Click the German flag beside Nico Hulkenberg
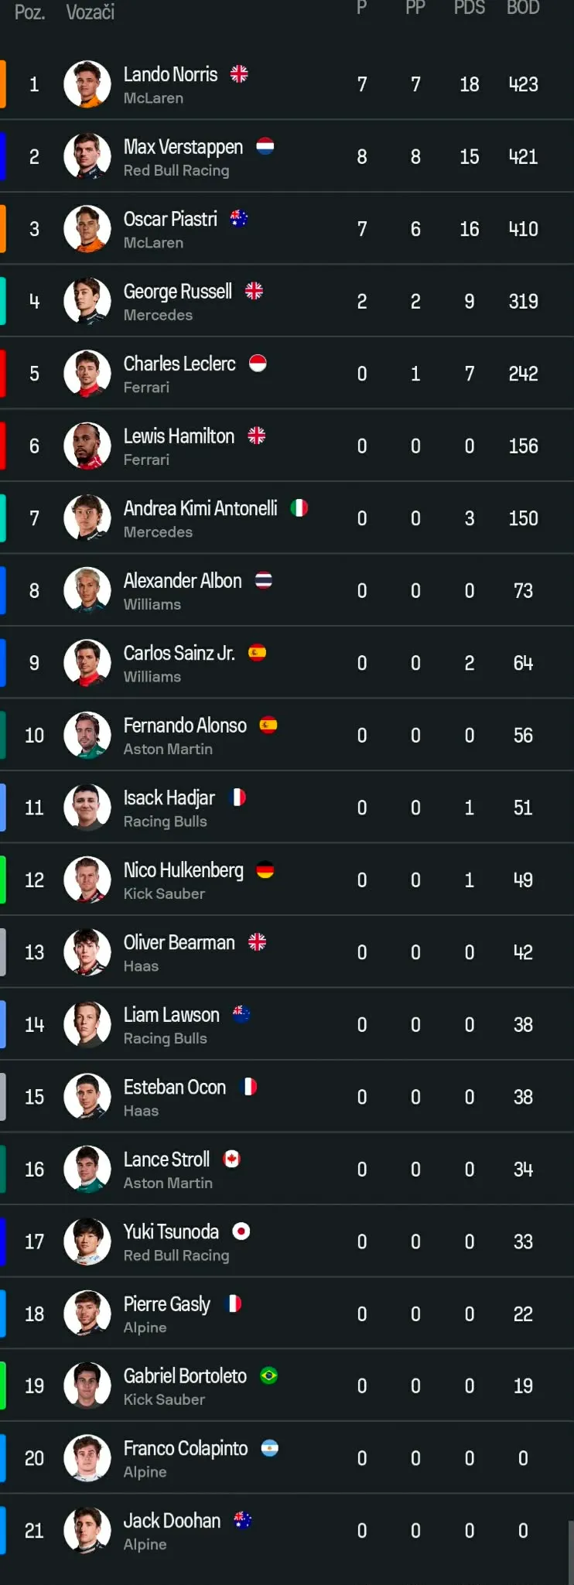Image resolution: width=574 pixels, height=1585 pixels. coord(265,869)
